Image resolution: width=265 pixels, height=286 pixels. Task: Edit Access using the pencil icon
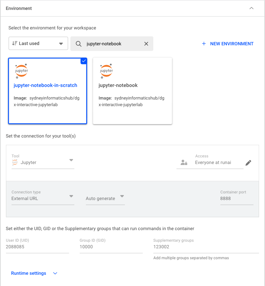(248, 162)
